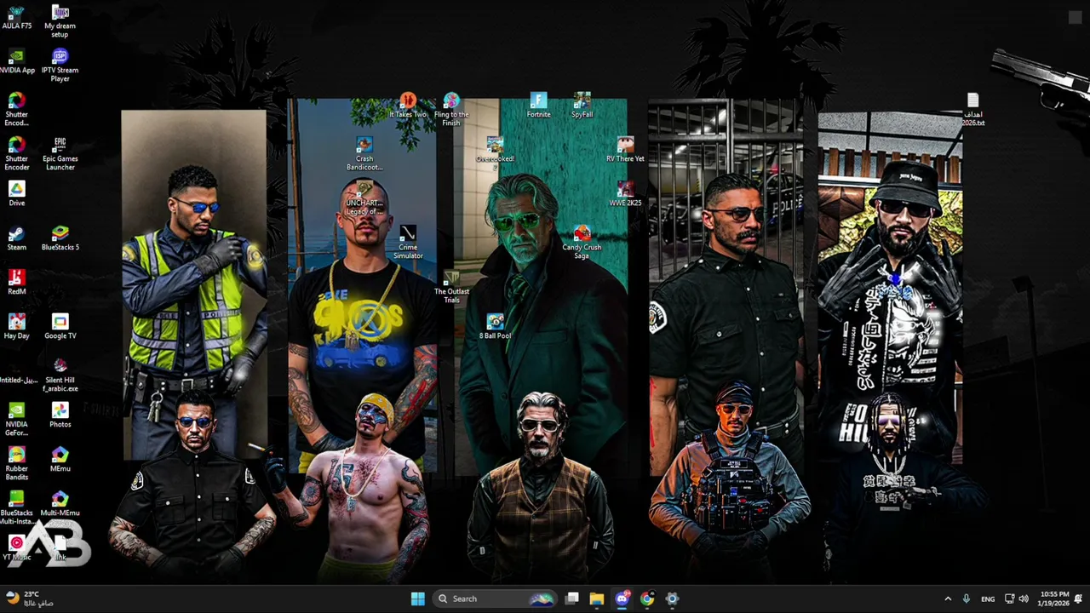Open BlueStacks 5 shortcut
The height and width of the screenshot is (613, 1090).
(60, 238)
